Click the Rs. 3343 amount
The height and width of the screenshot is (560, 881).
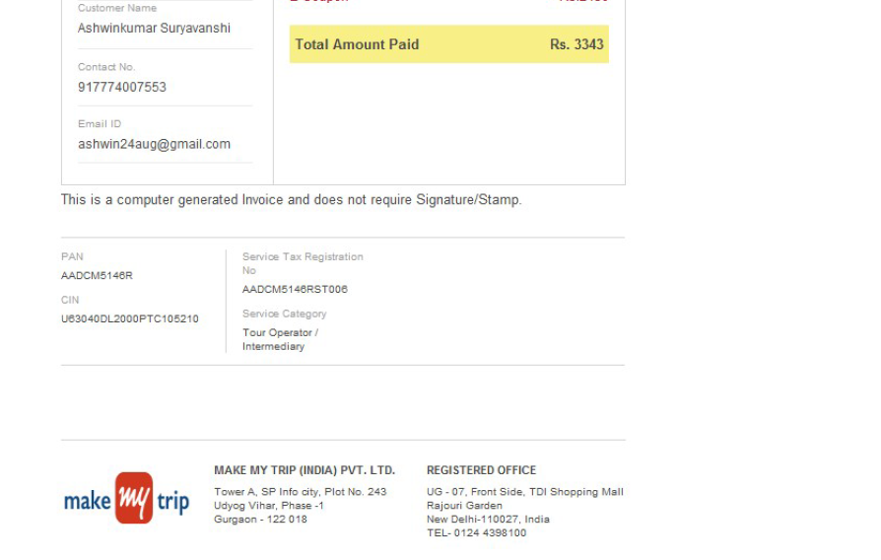576,44
